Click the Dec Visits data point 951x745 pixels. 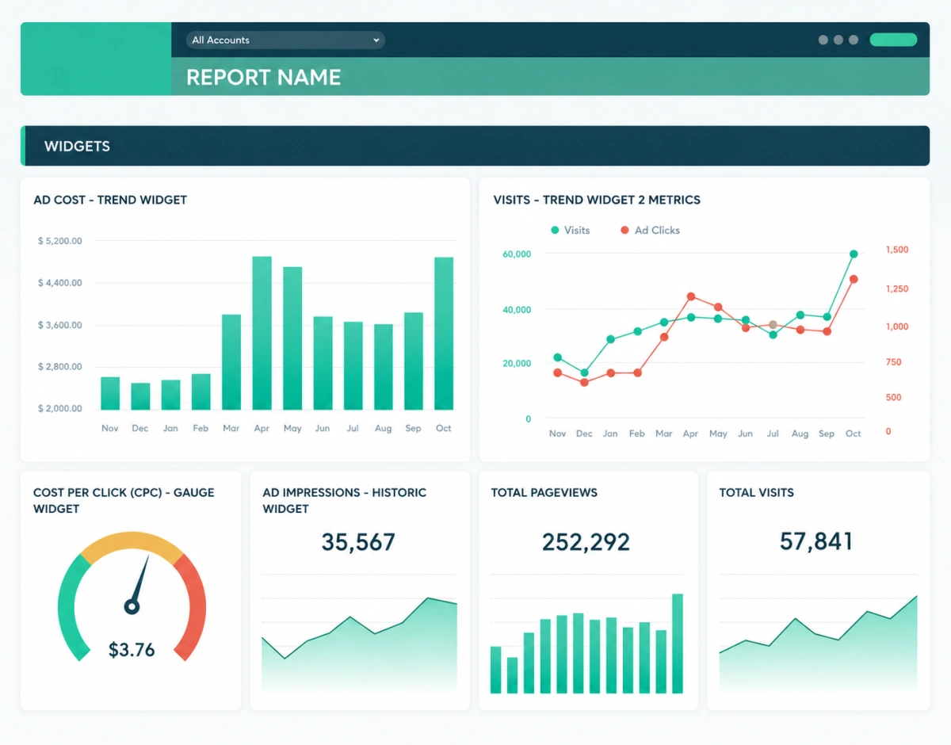(x=584, y=372)
